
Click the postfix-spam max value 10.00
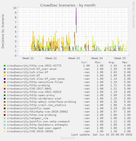tap(126, 108)
